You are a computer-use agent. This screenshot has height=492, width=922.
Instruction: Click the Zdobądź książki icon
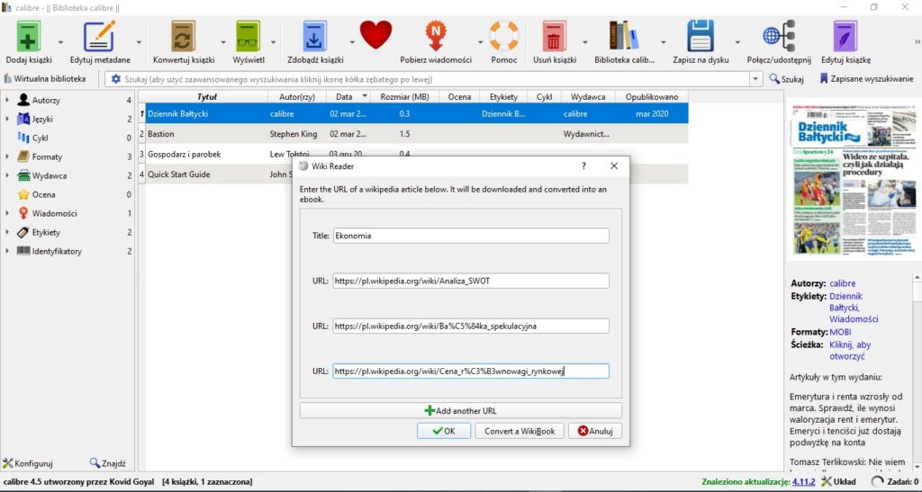(314, 36)
